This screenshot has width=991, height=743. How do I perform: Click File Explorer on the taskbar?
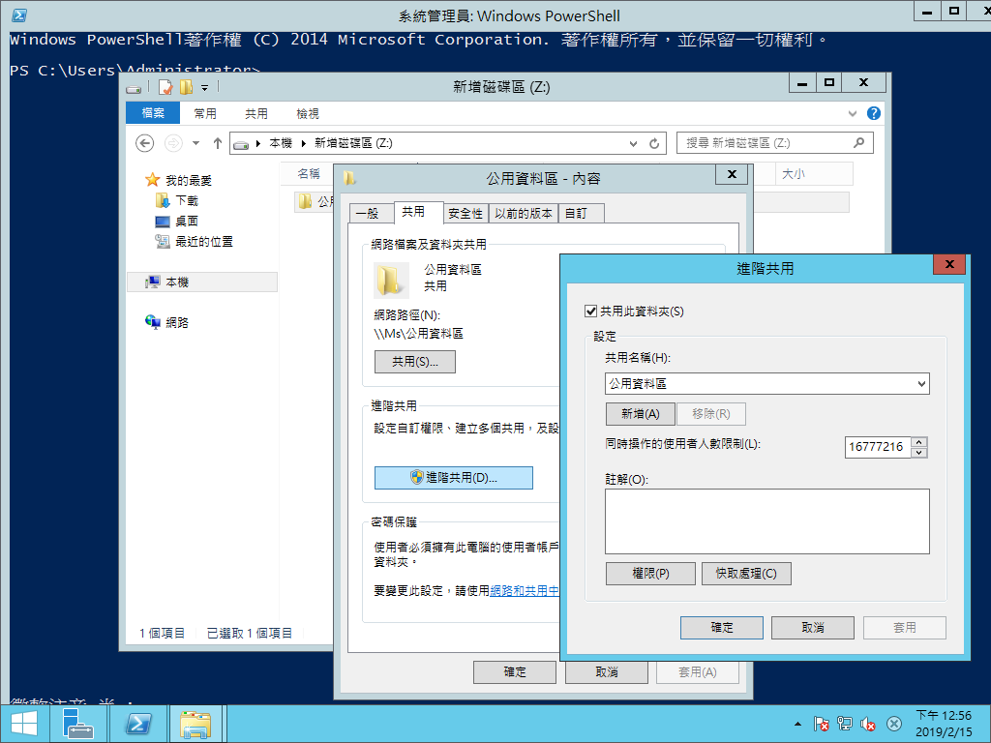(195, 724)
